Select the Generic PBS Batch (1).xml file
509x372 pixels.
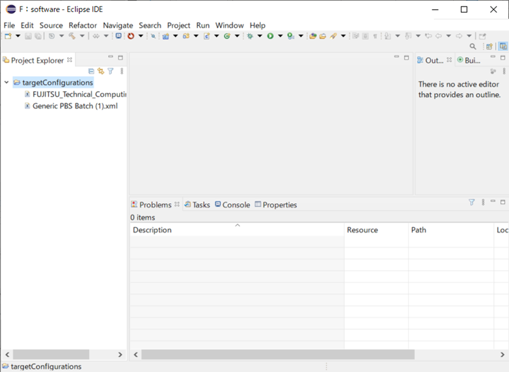pos(75,106)
